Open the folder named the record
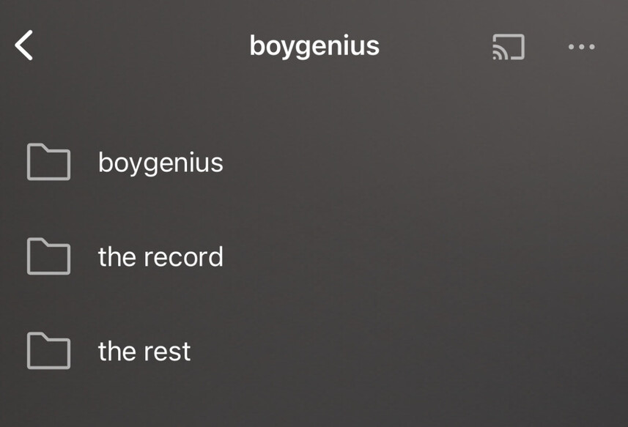Viewport: 628px width, 427px height. (x=160, y=256)
